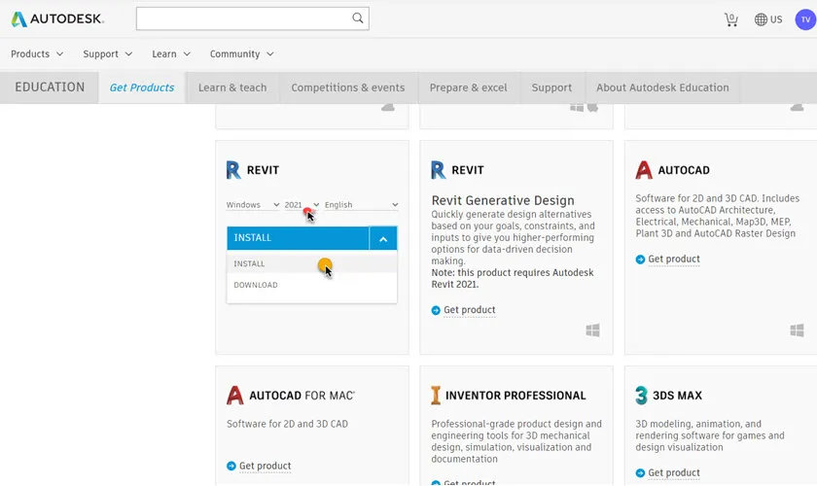Collapse the Install button arrow menu
The image size is (817, 486).
point(383,238)
